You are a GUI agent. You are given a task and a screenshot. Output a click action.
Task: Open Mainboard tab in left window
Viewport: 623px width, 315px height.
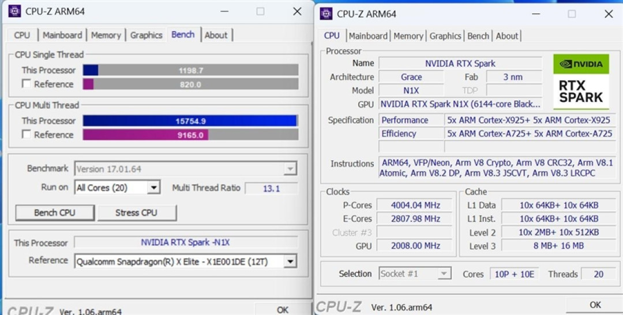[62, 35]
